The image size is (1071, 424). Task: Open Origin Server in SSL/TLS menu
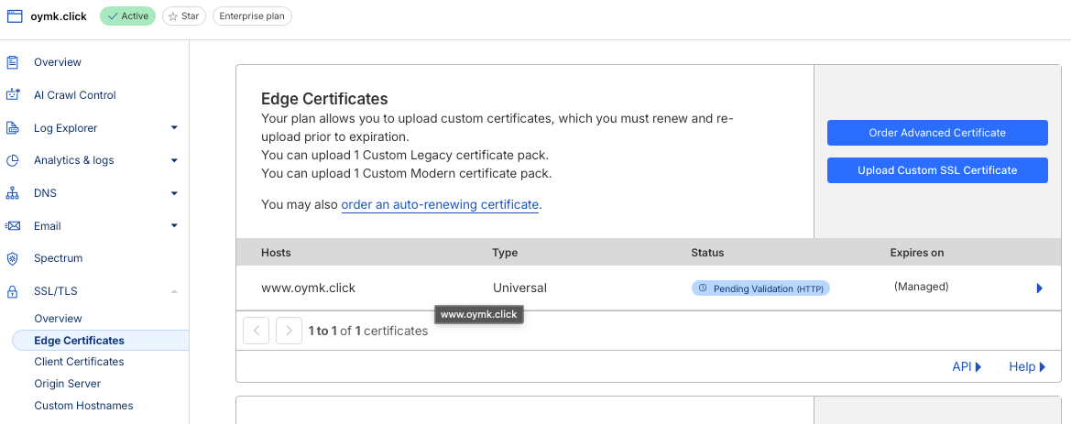coord(67,384)
